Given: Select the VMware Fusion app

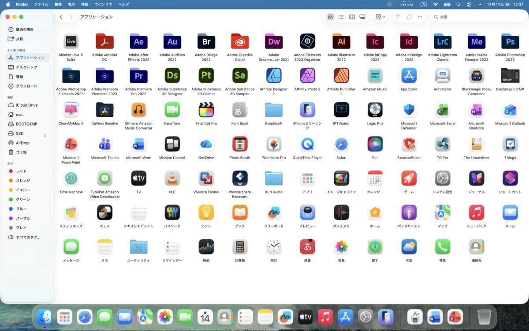Looking at the screenshot, I should tap(206, 178).
